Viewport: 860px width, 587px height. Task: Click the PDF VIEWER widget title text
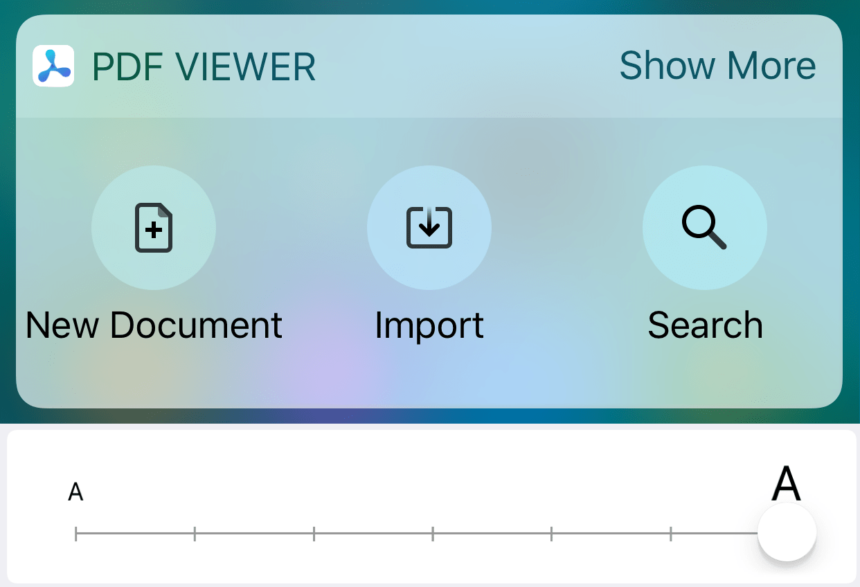point(204,67)
